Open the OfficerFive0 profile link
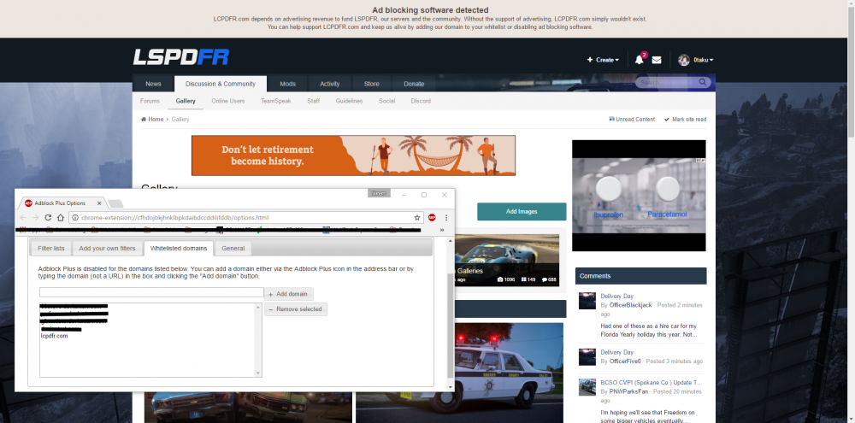This screenshot has height=423, width=855. [625, 361]
